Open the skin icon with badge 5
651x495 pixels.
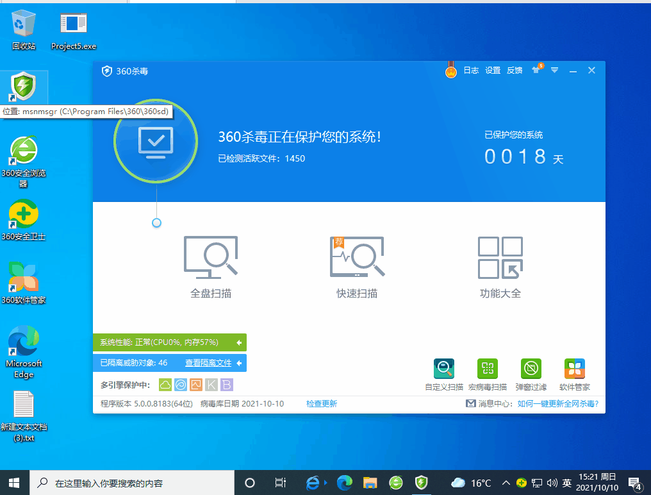click(537, 69)
